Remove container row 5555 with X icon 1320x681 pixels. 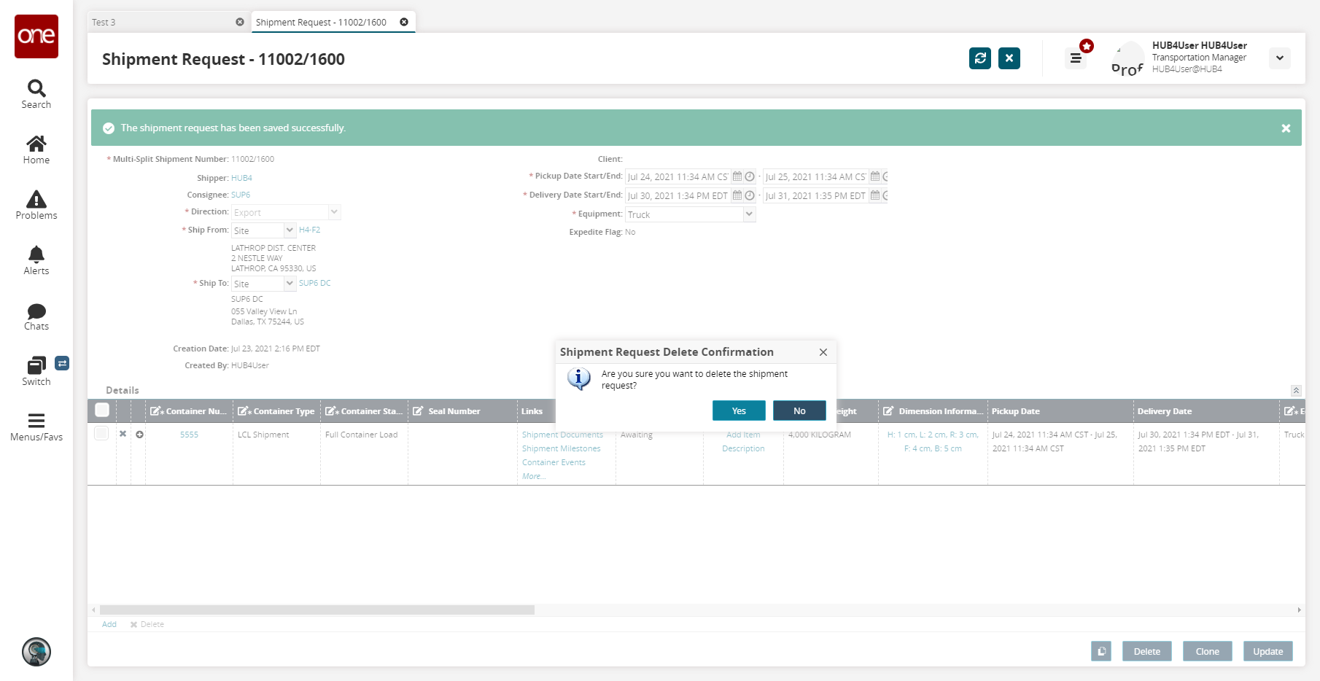(123, 434)
